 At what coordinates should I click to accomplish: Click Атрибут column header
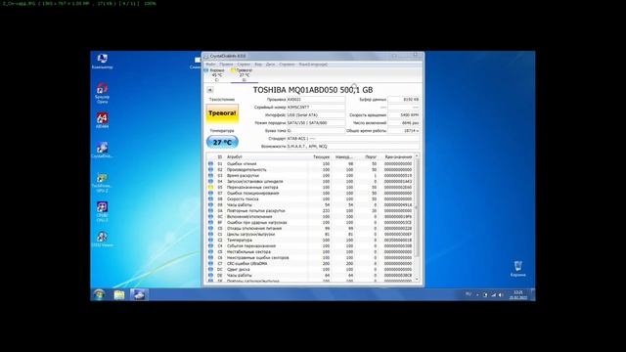coord(235,156)
